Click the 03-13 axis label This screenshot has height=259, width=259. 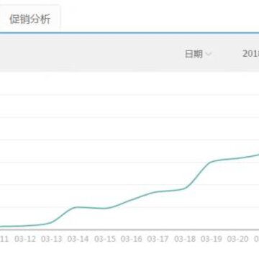(x=51, y=239)
